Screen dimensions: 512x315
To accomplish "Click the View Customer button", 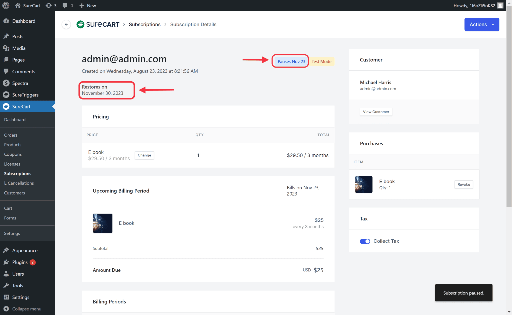I will pos(376,112).
